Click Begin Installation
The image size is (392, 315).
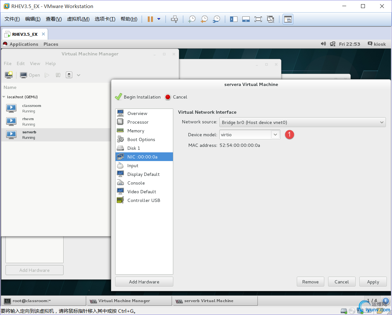click(x=138, y=97)
